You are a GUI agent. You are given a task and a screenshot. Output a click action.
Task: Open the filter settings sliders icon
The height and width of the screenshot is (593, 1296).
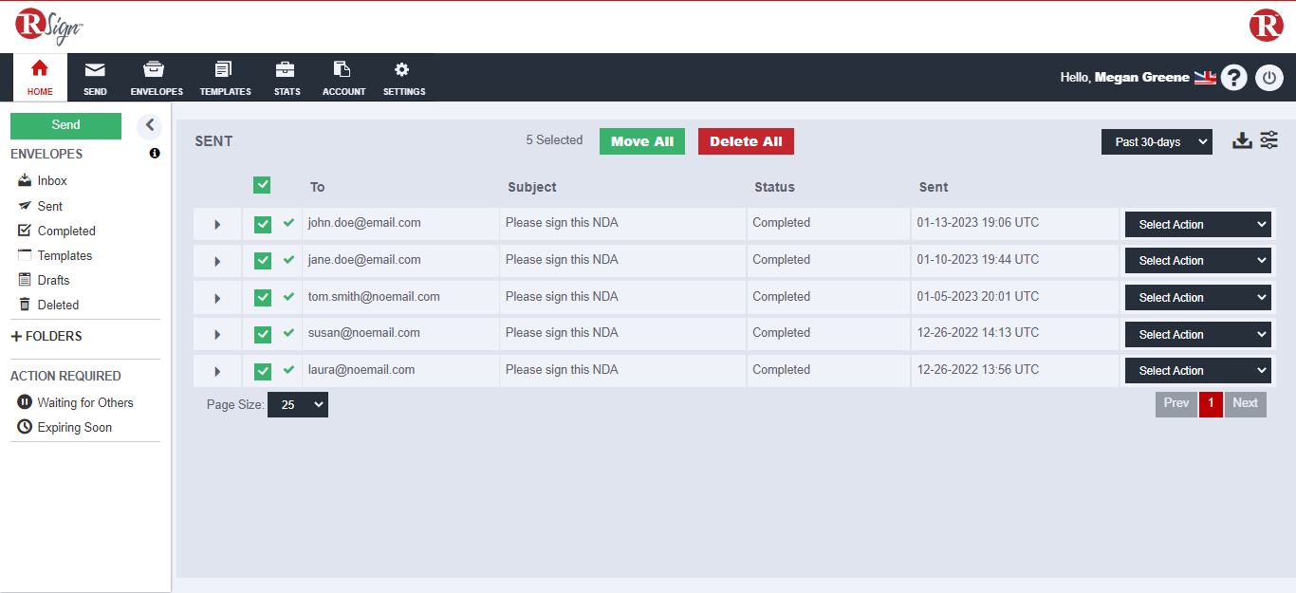[x=1268, y=140]
